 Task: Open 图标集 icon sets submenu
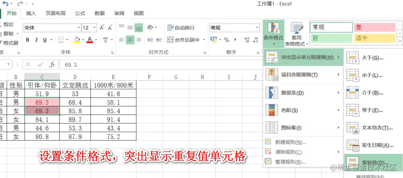tap(303, 128)
